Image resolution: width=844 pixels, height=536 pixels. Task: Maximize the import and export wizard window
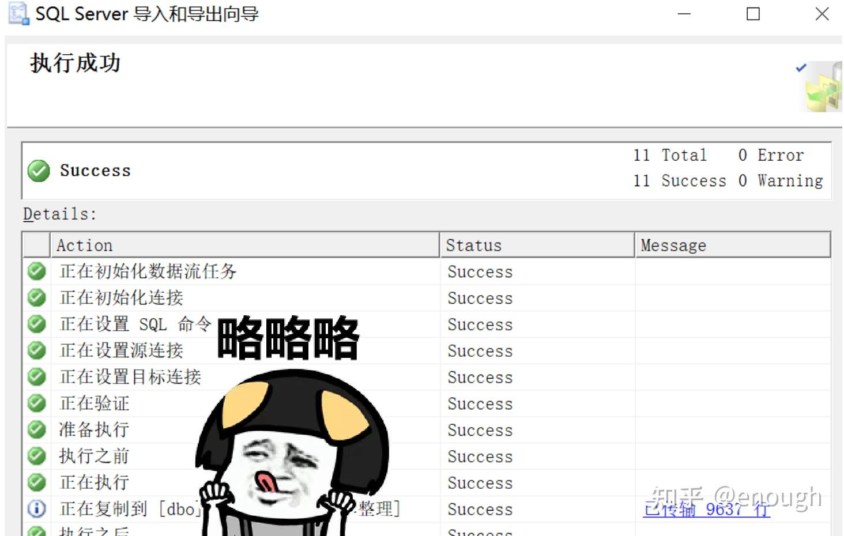(753, 14)
